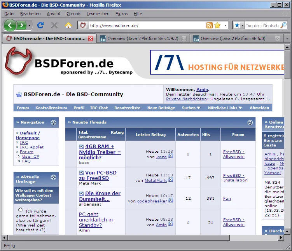
Task: Open the home page via house icon
Action: click(x=68, y=25)
